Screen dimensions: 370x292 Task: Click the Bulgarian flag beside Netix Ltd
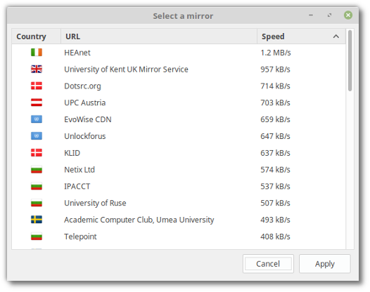pyautogui.click(x=37, y=169)
